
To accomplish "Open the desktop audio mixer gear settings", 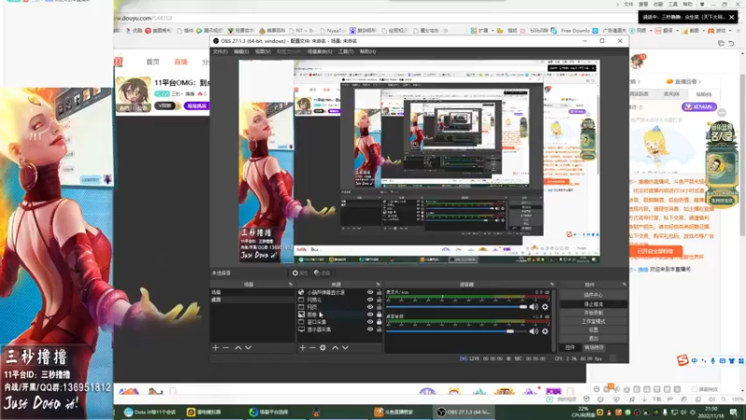I will pyautogui.click(x=546, y=331).
